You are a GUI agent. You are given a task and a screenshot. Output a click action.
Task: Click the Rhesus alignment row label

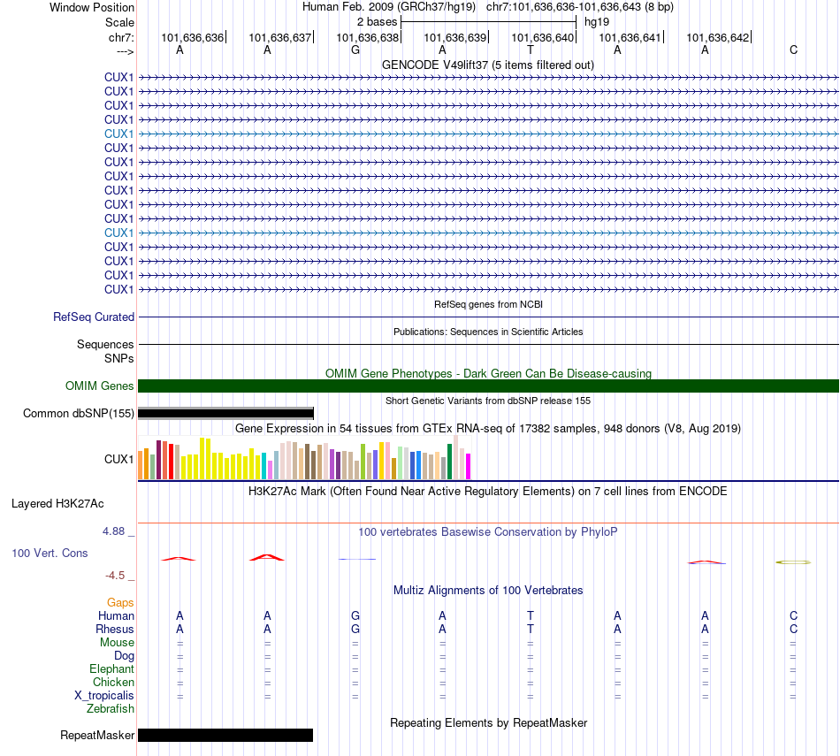click(x=115, y=629)
